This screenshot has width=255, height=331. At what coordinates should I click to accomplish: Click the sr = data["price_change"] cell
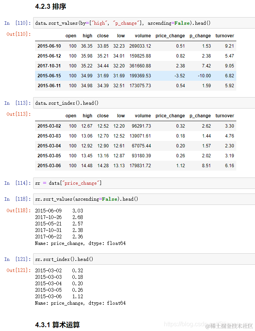(144, 183)
